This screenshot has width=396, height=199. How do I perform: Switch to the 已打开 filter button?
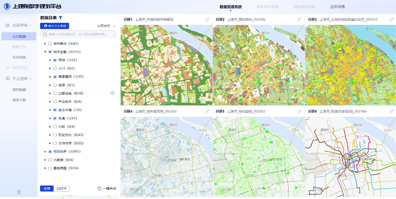(x=61, y=188)
